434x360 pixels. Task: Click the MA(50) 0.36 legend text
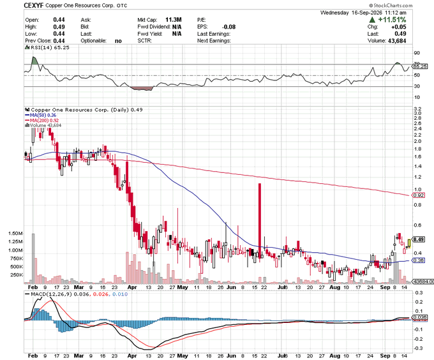click(43, 115)
